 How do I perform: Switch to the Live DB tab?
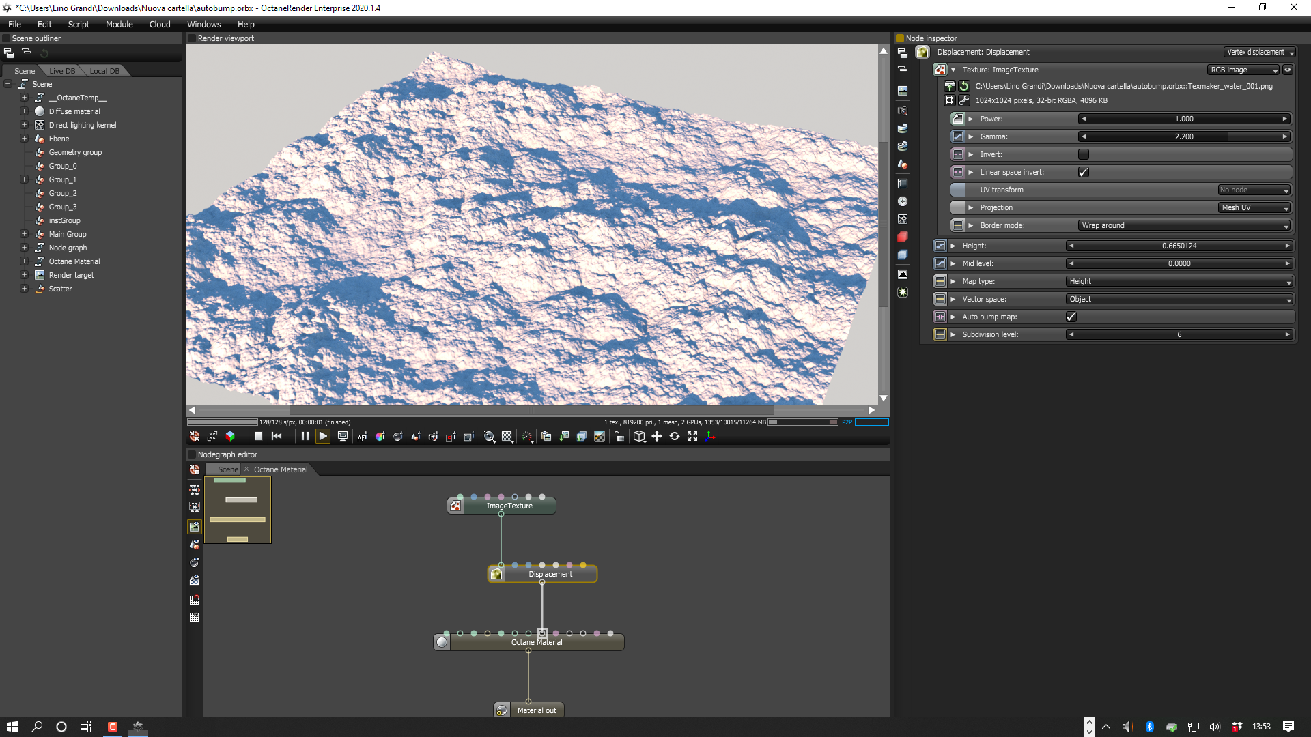tap(62, 71)
